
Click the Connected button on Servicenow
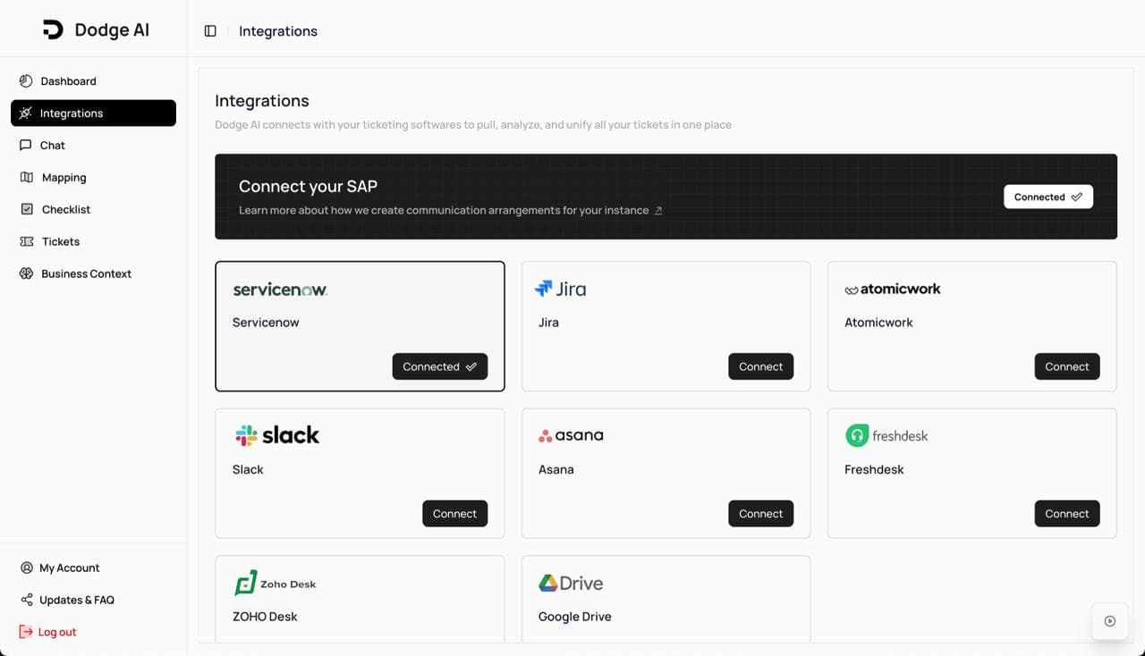tap(439, 366)
